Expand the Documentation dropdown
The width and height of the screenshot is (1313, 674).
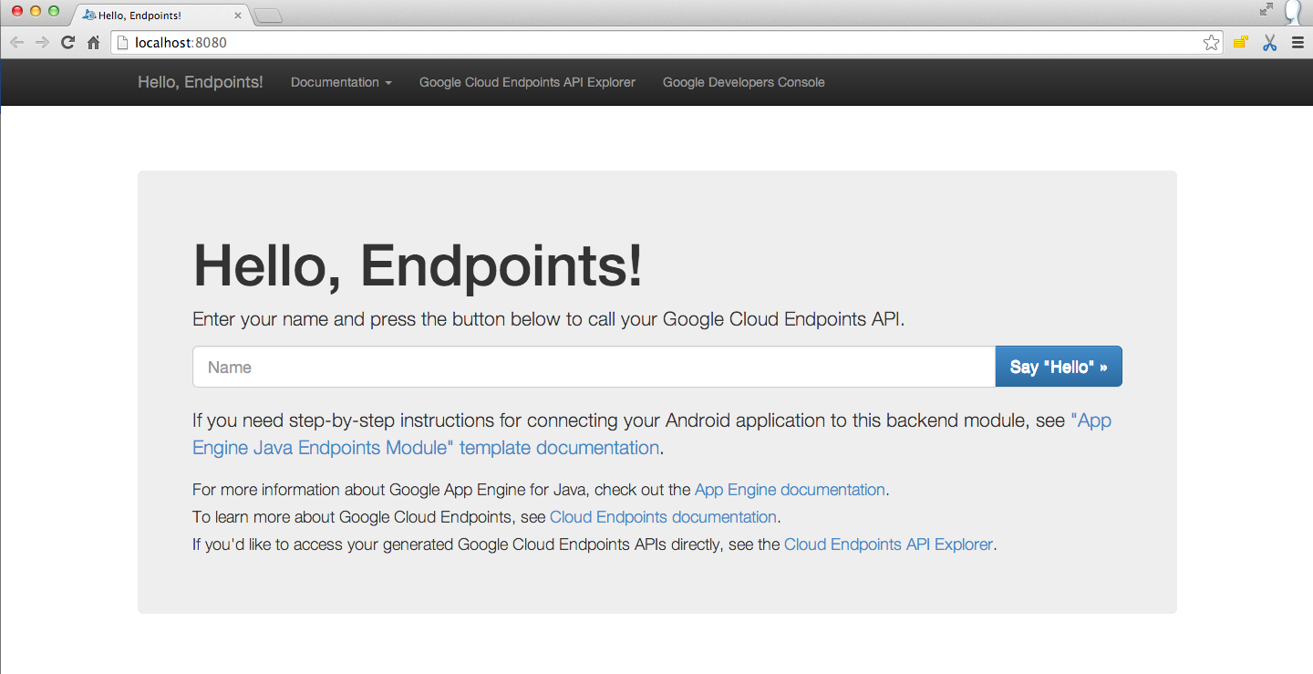click(341, 82)
